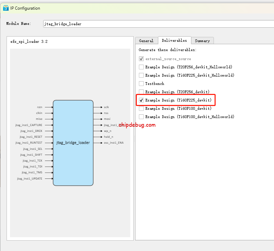Select the Deliverables tab

[x=174, y=40]
